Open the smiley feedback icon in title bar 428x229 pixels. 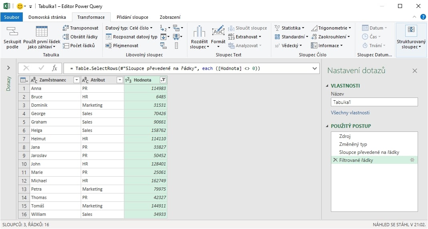(x=20, y=6)
